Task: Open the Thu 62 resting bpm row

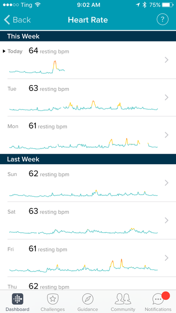Action: [x=88, y=284]
